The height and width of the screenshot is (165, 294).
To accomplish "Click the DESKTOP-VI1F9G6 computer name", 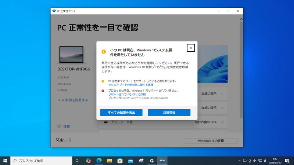I will [73, 69].
